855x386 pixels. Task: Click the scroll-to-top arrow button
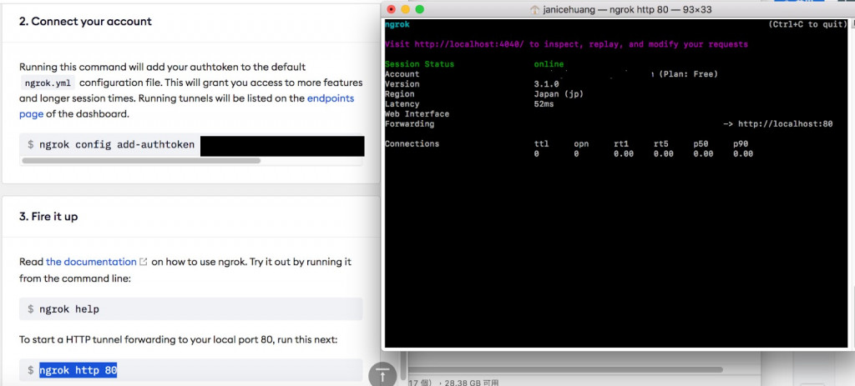(x=382, y=375)
